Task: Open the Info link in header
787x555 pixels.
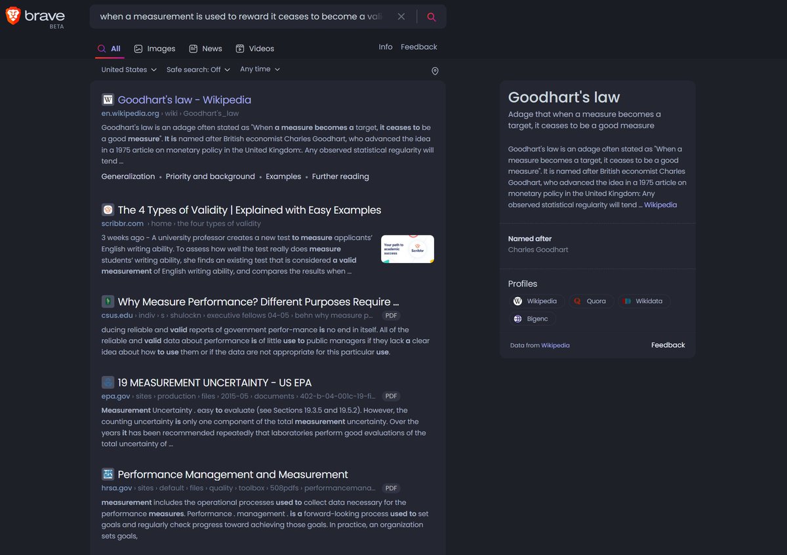Action: 386,47
